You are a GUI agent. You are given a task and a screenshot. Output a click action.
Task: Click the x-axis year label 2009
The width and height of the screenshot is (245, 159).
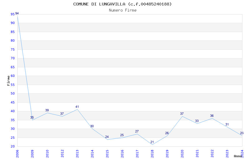pyautogui.click(x=32, y=154)
